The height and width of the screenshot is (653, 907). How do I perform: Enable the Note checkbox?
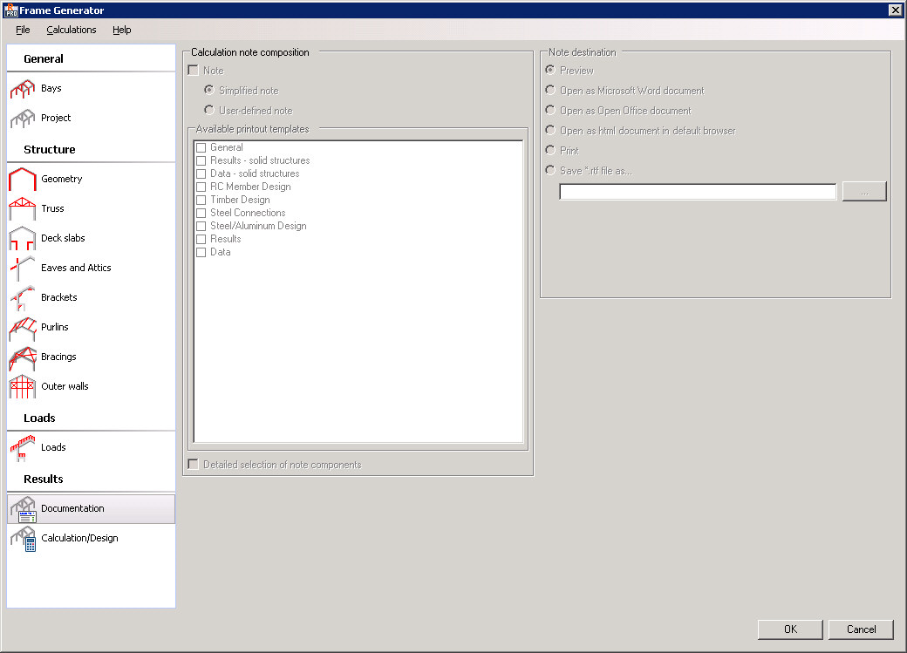(194, 71)
